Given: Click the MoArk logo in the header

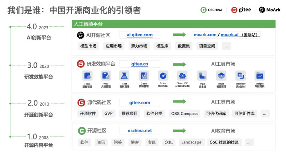Looking at the screenshot, I should [x=269, y=10].
